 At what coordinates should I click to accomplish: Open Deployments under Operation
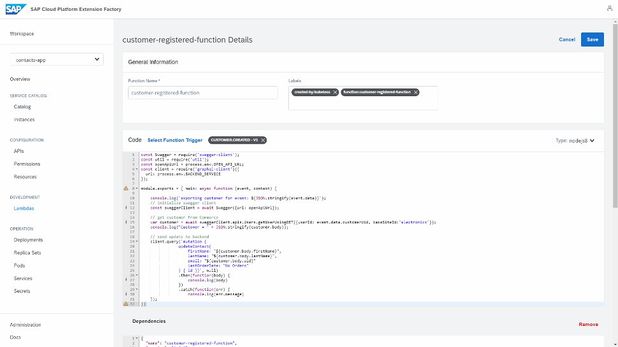tap(29, 240)
